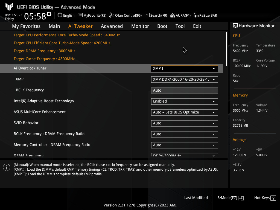Image resolution: width=280 pixels, height=210 pixels.
Task: Click the Hardware Monitor display icon
Action: (235, 26)
